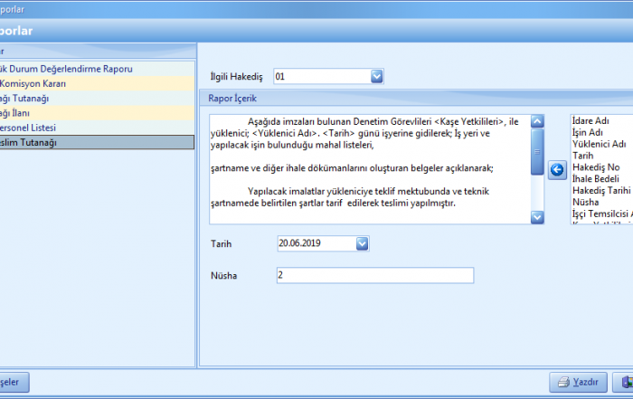The image size is (633, 399).
Task: Select Hakediş No in the field list
Action: click(596, 167)
